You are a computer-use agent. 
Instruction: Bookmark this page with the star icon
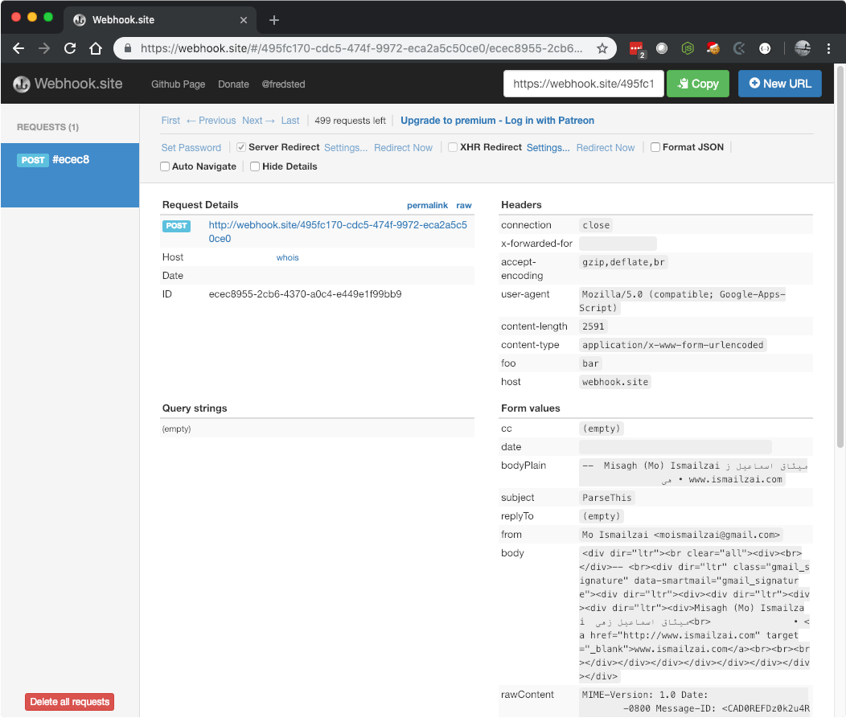coord(602,48)
